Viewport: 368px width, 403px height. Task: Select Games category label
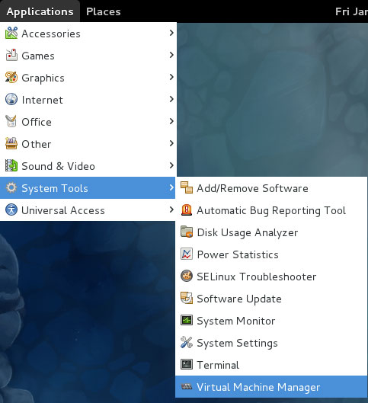point(38,56)
